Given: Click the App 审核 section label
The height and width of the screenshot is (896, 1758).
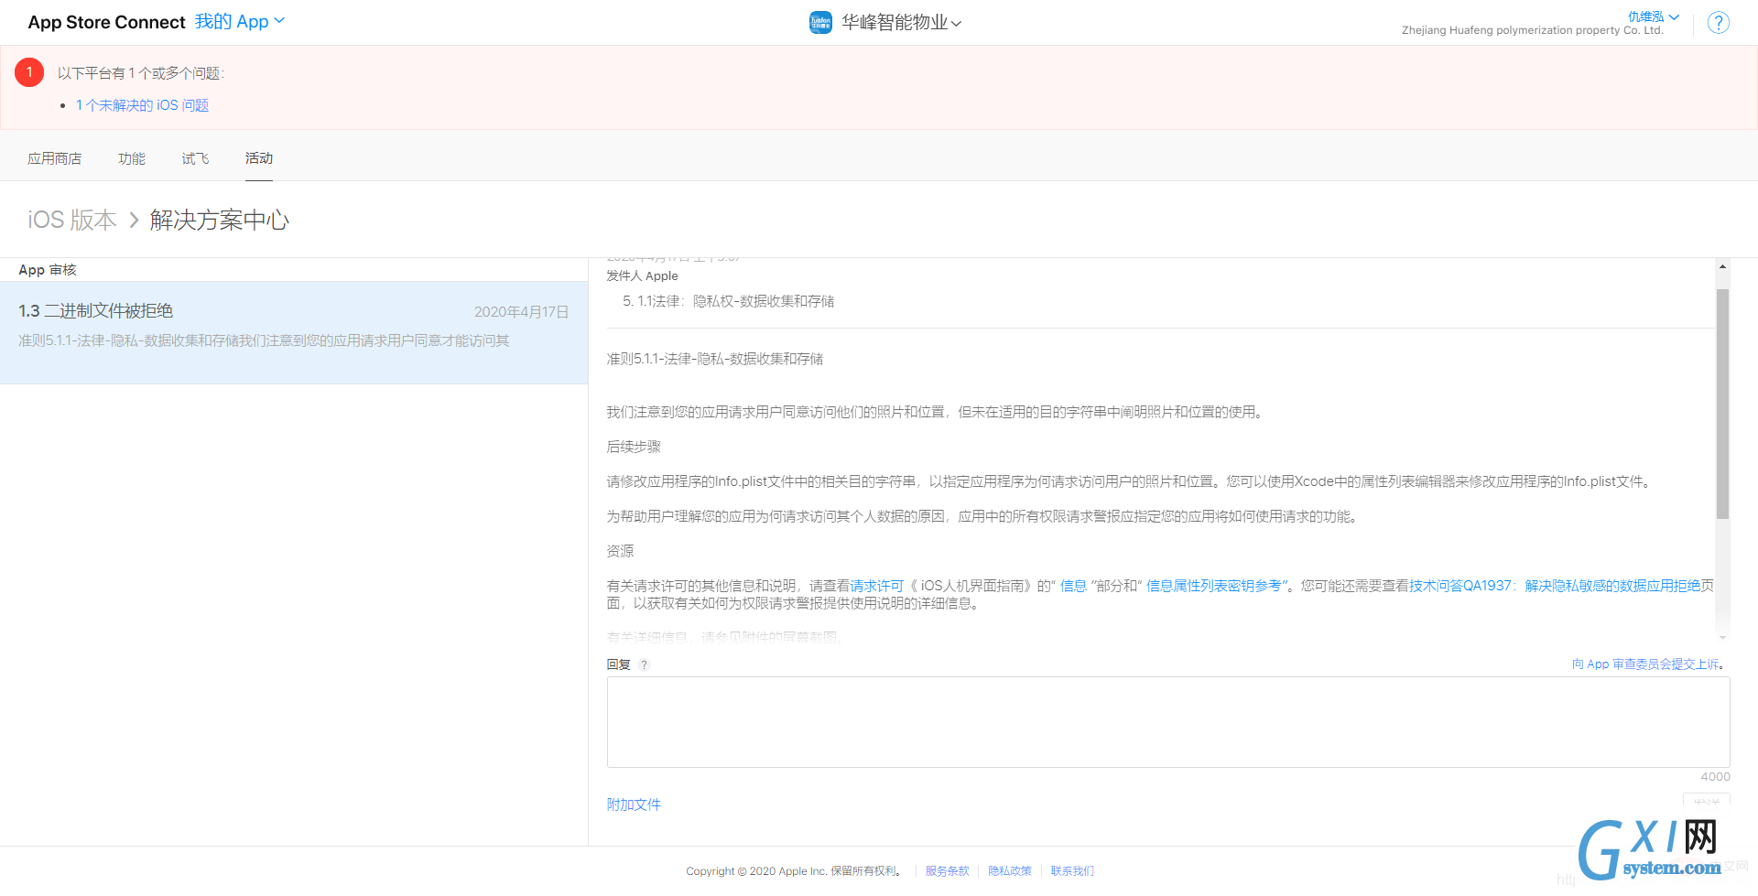Looking at the screenshot, I should click(48, 270).
